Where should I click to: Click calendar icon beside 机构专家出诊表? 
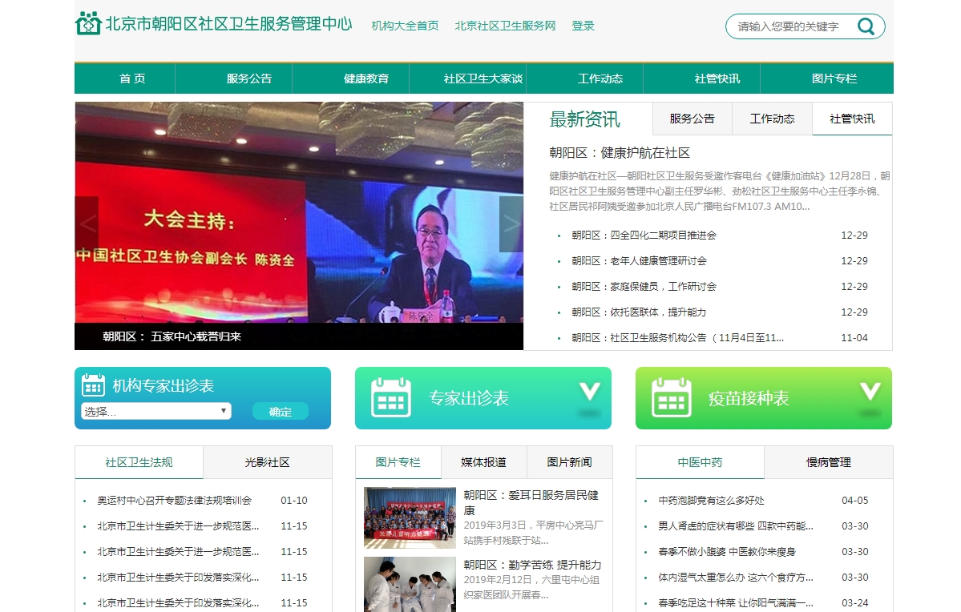point(94,385)
